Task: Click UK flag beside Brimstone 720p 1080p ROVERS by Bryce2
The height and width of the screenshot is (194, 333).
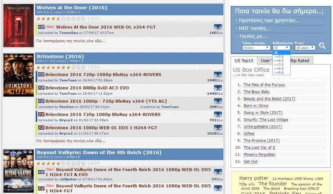Action: coord(41,114)
